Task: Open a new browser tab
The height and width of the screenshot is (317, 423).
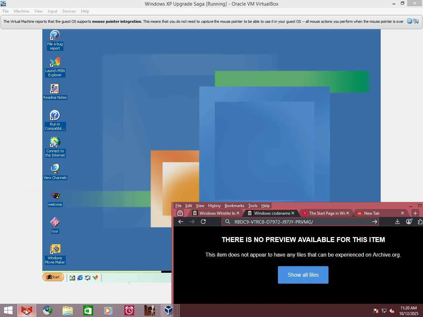Action: [415, 213]
